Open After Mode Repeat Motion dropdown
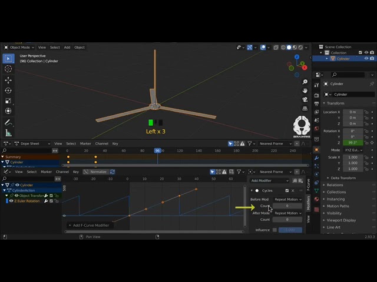 287,213
